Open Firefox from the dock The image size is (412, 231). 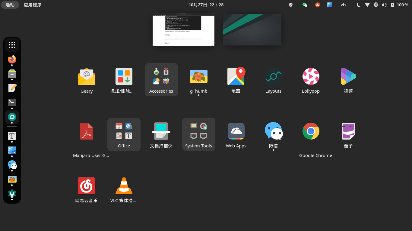click(12, 59)
